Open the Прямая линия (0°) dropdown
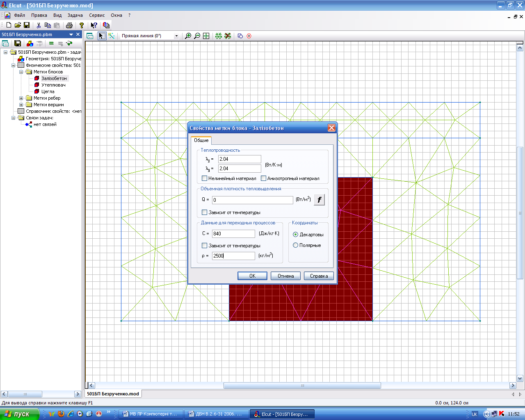This screenshot has width=525, height=420. pos(176,36)
